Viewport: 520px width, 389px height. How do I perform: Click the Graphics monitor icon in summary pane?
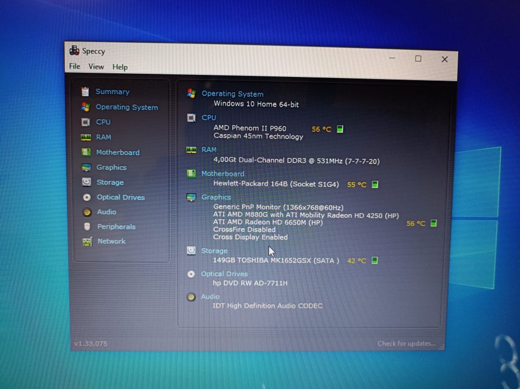tap(191, 197)
